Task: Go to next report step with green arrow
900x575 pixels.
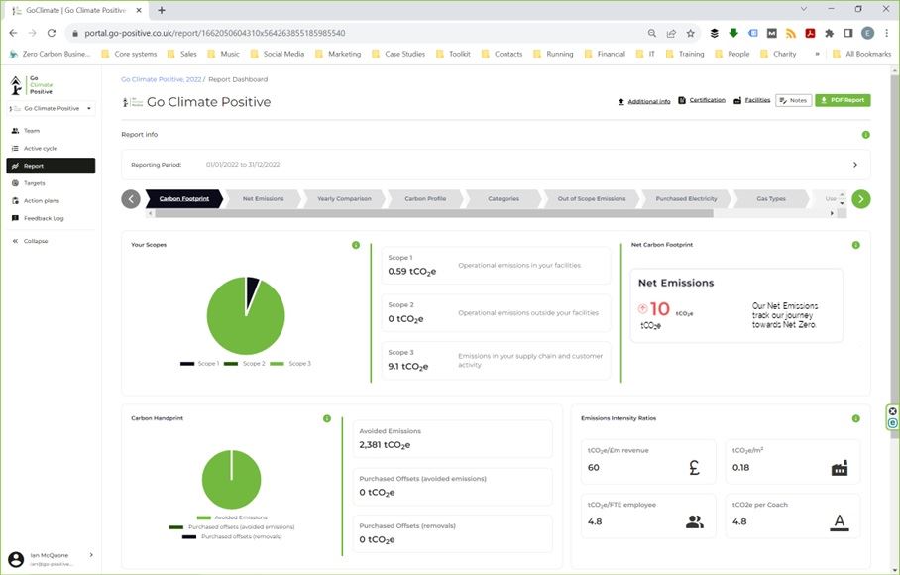Action: click(861, 199)
